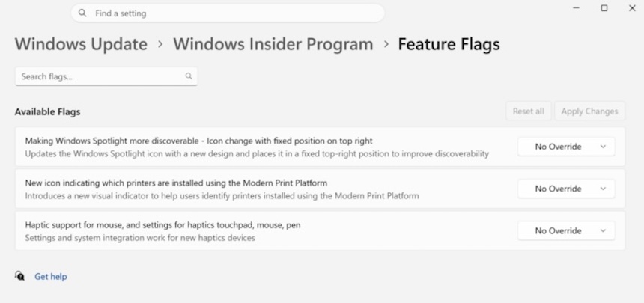Select the Windows Spotlight discoverable flag title
Screen dimensions: 644x303
(198, 141)
